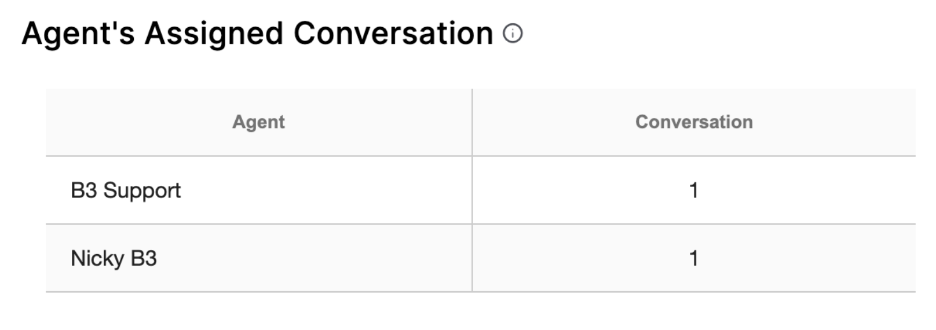The height and width of the screenshot is (330, 936).
Task: Select the Nicky B3 agent name
Action: [114, 258]
